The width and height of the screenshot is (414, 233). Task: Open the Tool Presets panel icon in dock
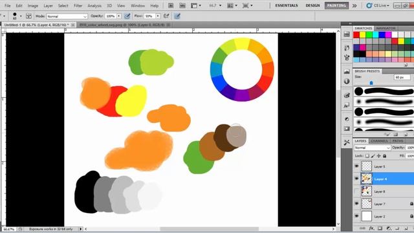347,142
